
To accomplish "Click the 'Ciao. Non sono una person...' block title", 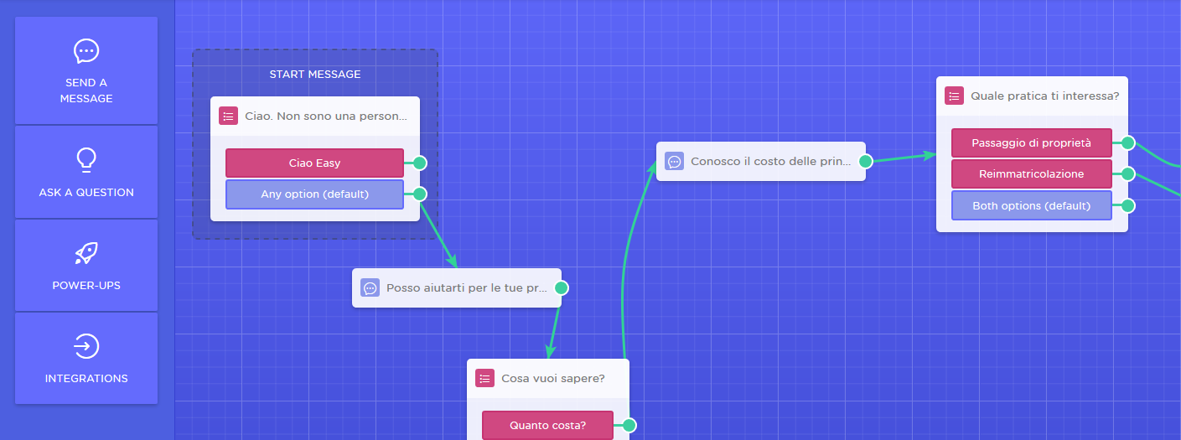I will point(327,116).
